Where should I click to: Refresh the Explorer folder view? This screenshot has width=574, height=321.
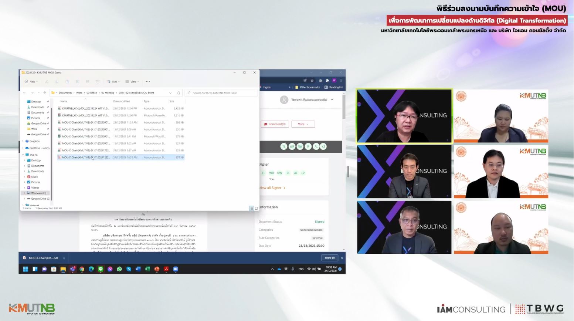[178, 93]
